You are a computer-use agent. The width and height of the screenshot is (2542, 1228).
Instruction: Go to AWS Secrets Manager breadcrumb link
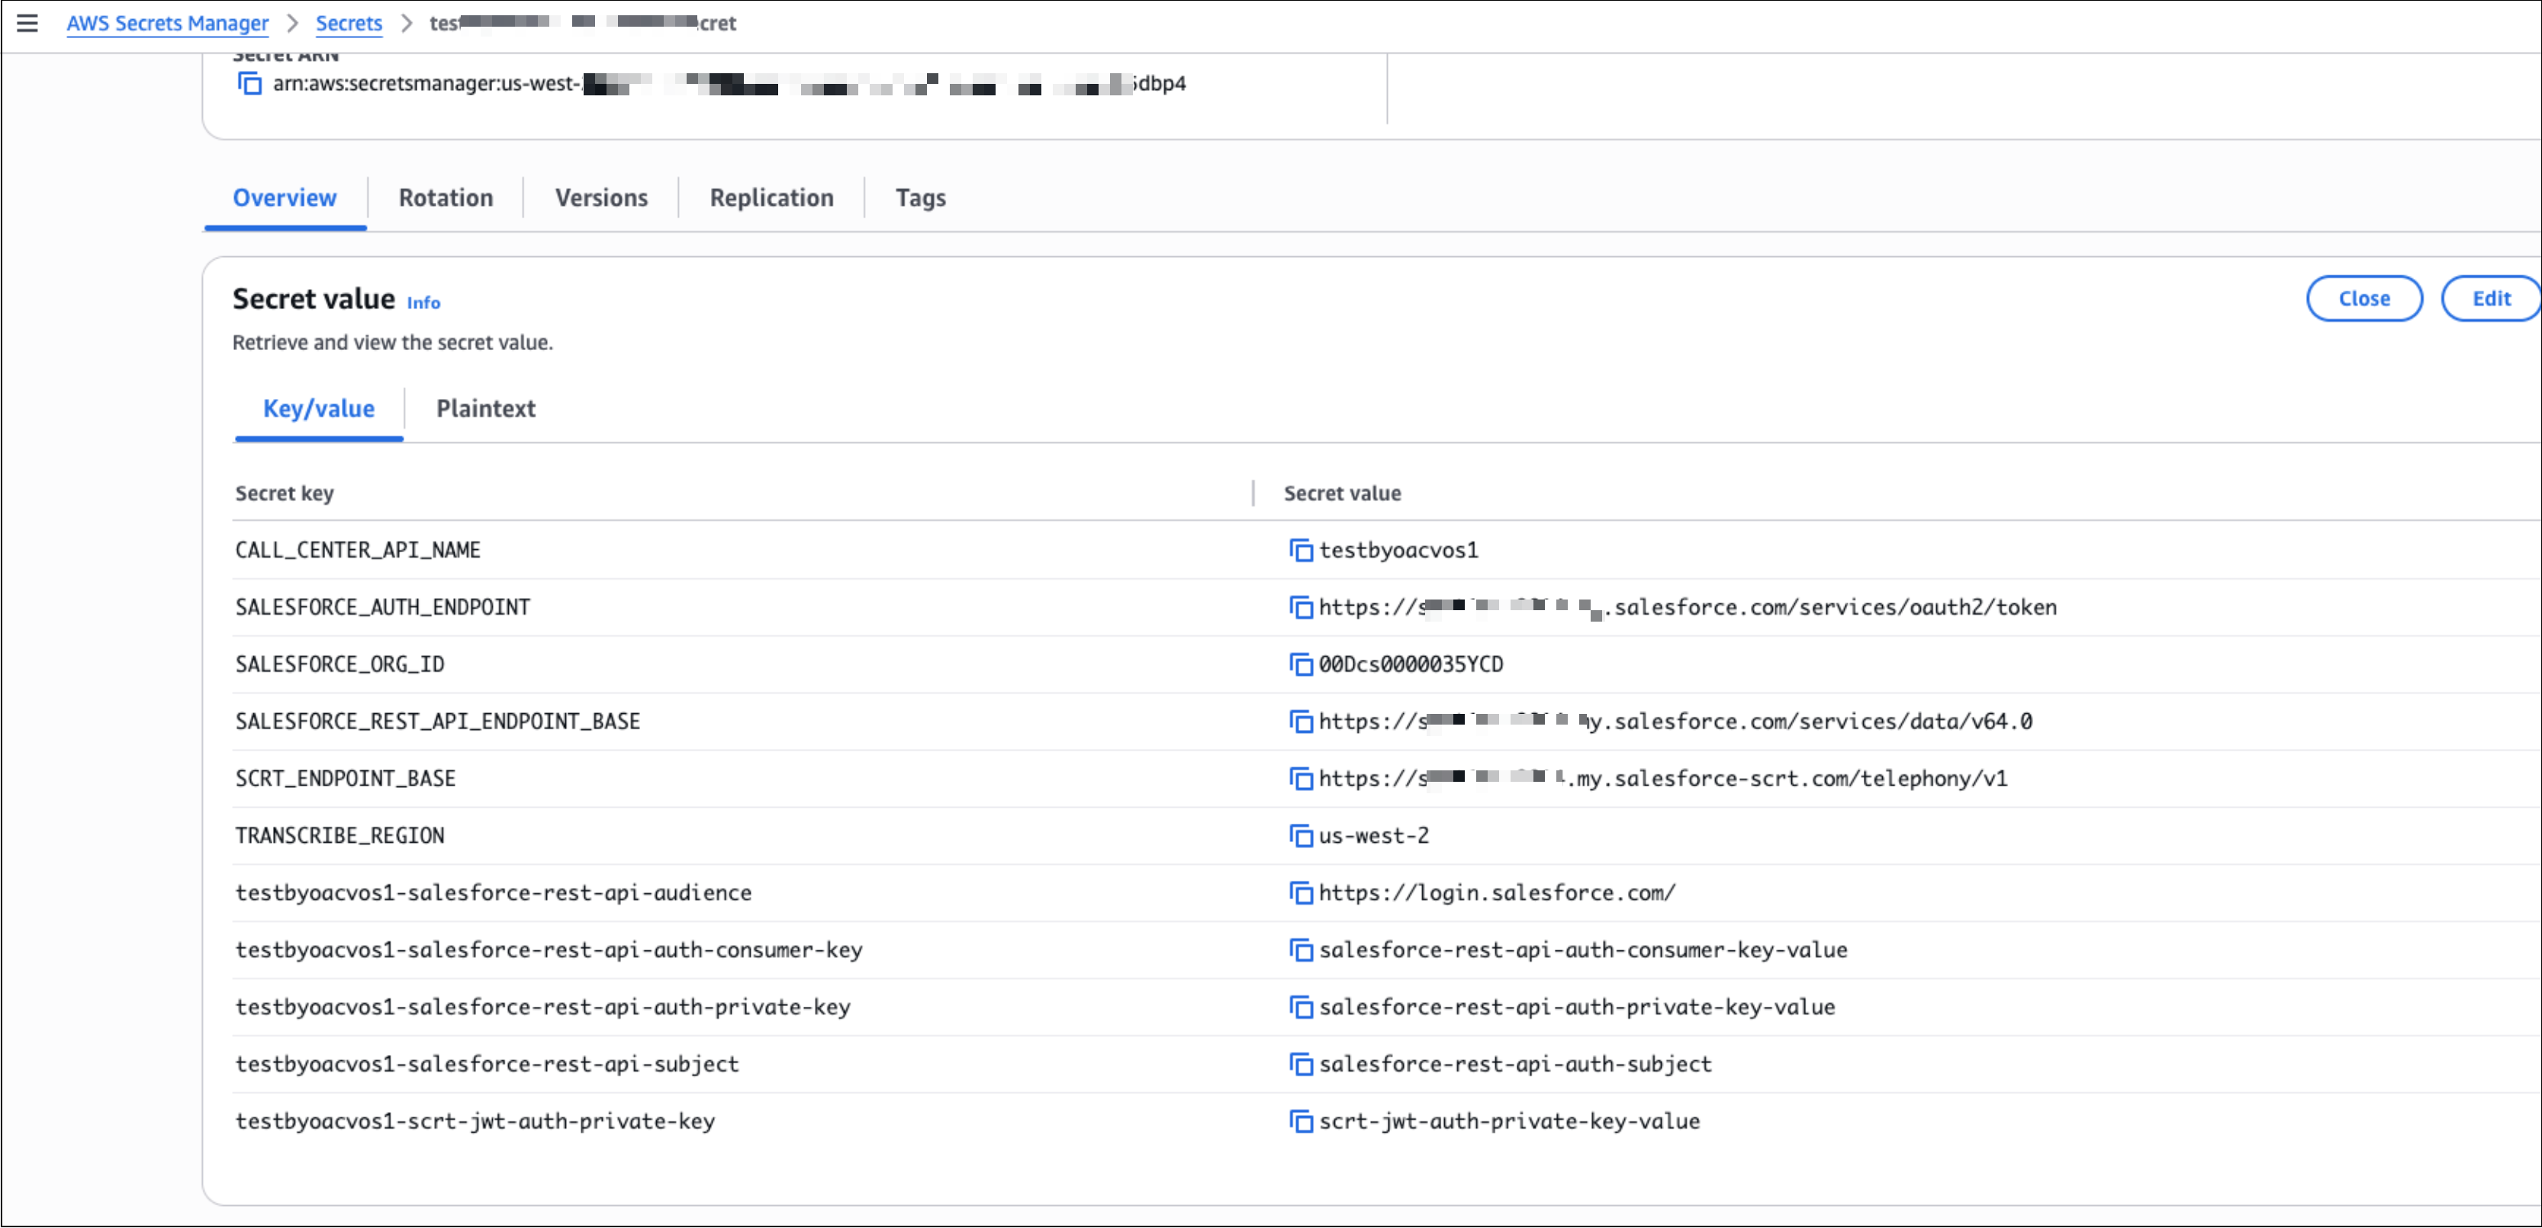[x=168, y=23]
